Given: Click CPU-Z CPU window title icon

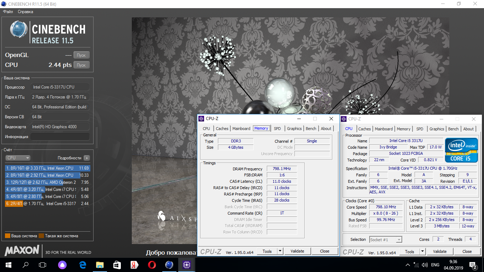Looking at the screenshot, I should click(x=344, y=119).
